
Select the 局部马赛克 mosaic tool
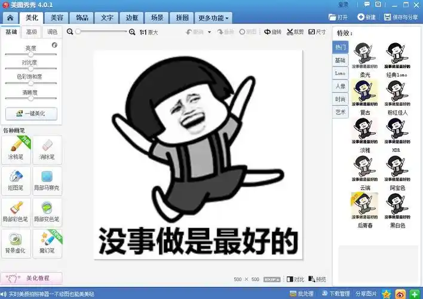tap(47, 181)
